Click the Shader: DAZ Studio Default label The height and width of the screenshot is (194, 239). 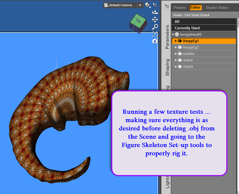191,15
